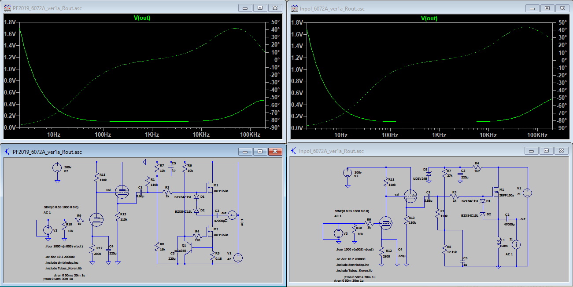Click the val net label in Inpol schematic

click(x=397, y=194)
